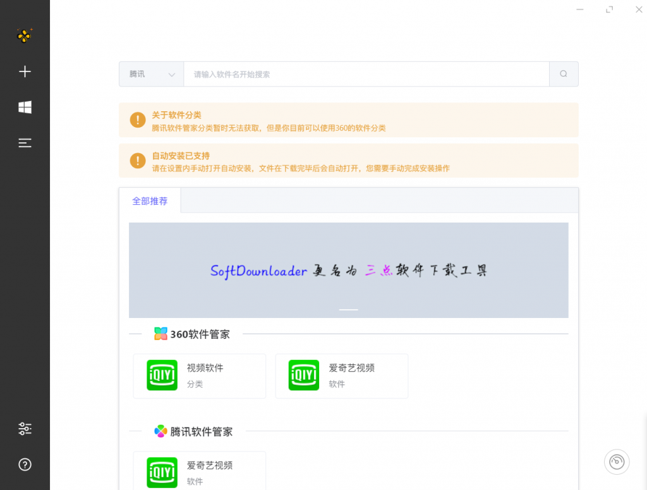Switch to the 全部推荐 tab
The width and height of the screenshot is (647, 490).
150,200
